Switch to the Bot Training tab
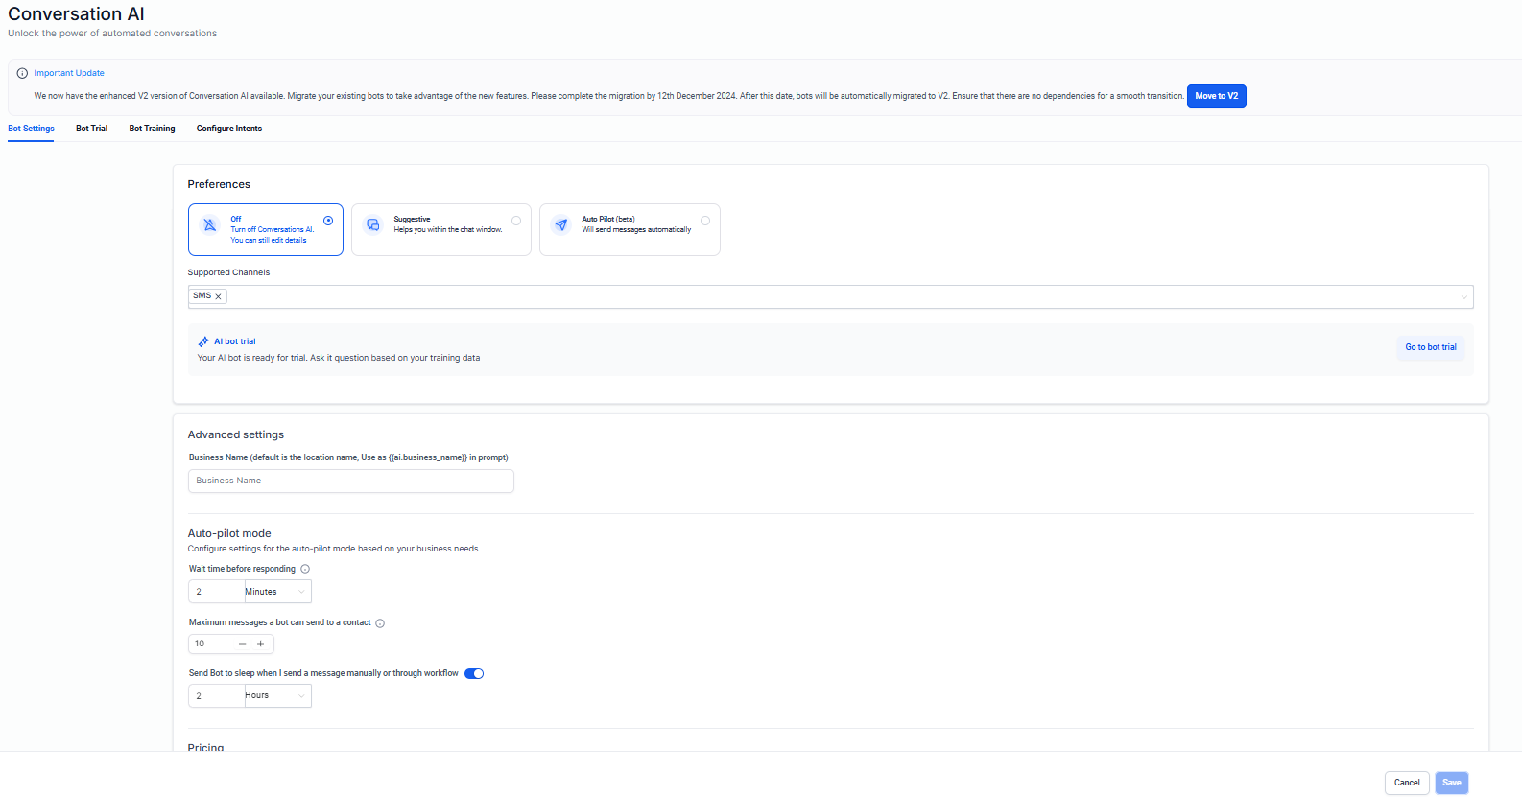 152,129
